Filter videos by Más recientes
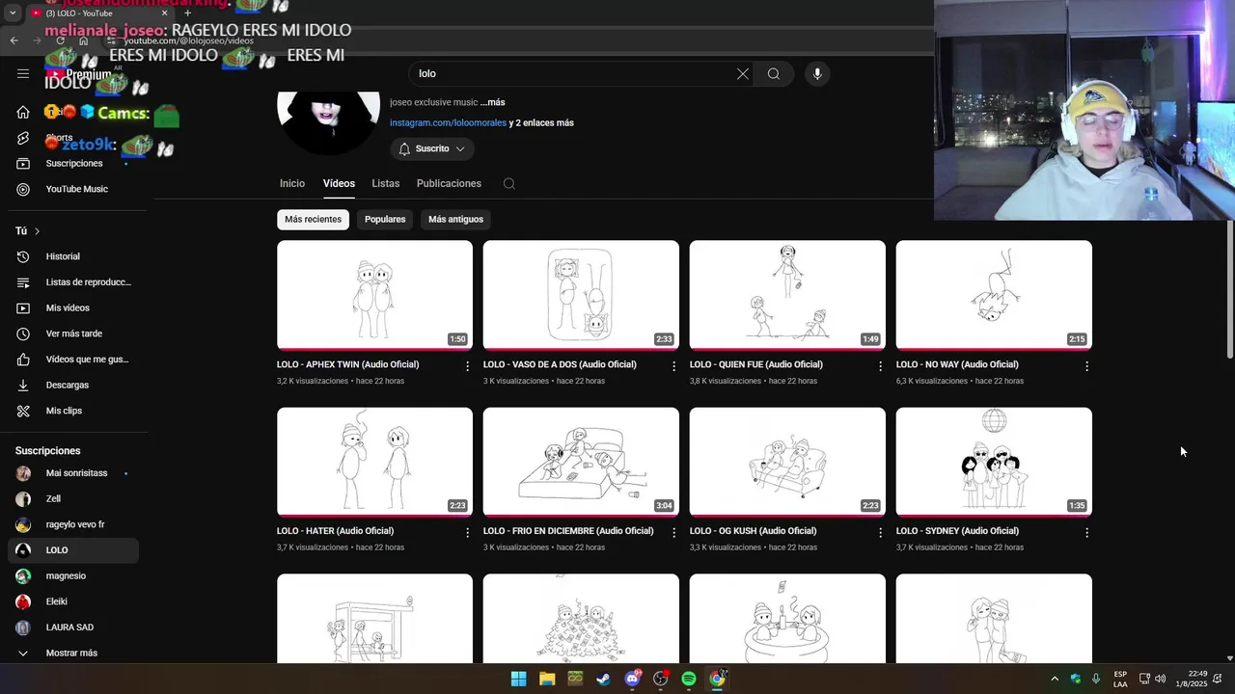1235x694 pixels. [313, 220]
